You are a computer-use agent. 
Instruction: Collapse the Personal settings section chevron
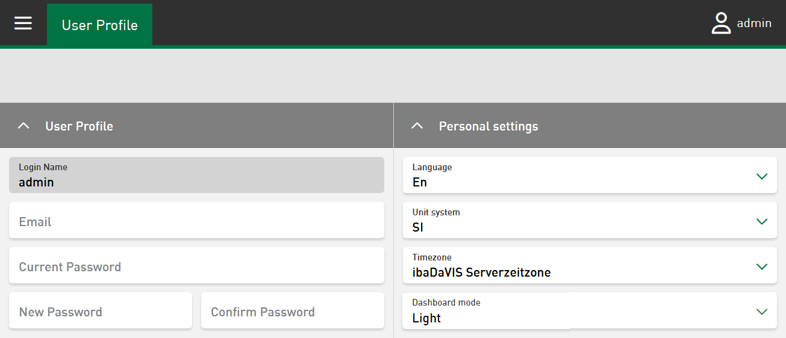click(417, 126)
